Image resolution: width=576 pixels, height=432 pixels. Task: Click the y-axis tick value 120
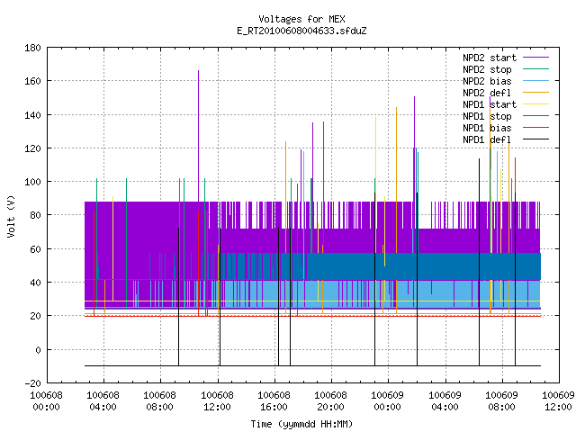pos(32,148)
